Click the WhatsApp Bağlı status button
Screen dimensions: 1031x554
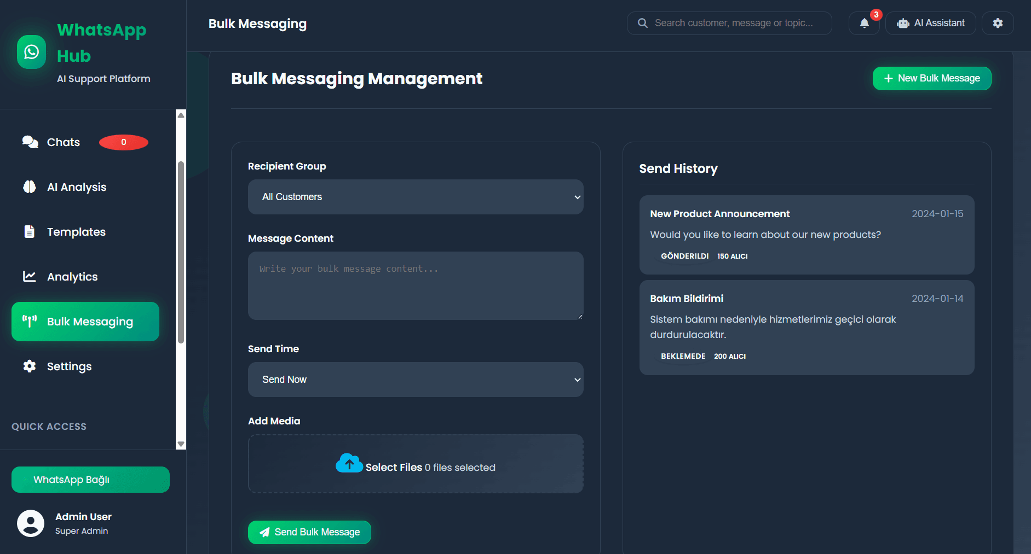pyautogui.click(x=90, y=480)
